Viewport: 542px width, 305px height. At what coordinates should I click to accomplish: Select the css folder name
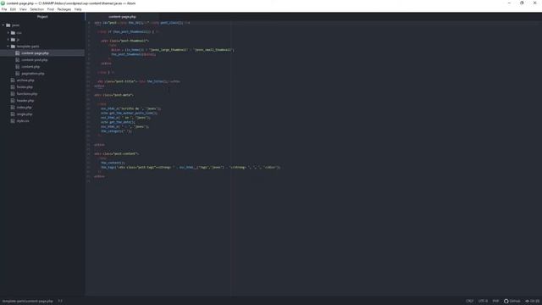pos(19,33)
